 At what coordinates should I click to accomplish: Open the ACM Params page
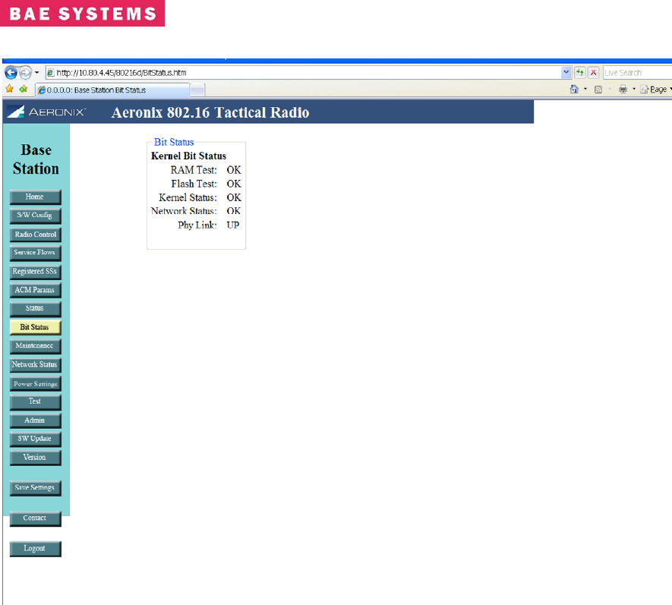(35, 290)
